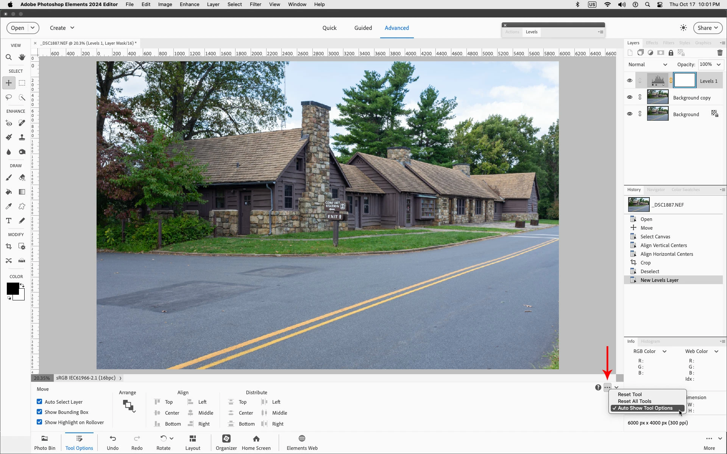Image resolution: width=727 pixels, height=454 pixels.
Task: Open the Organizer from bottom bar
Action: pyautogui.click(x=226, y=442)
